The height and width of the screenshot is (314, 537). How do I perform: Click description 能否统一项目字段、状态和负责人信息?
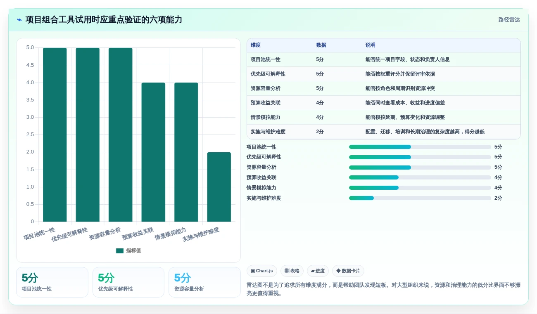click(408, 59)
